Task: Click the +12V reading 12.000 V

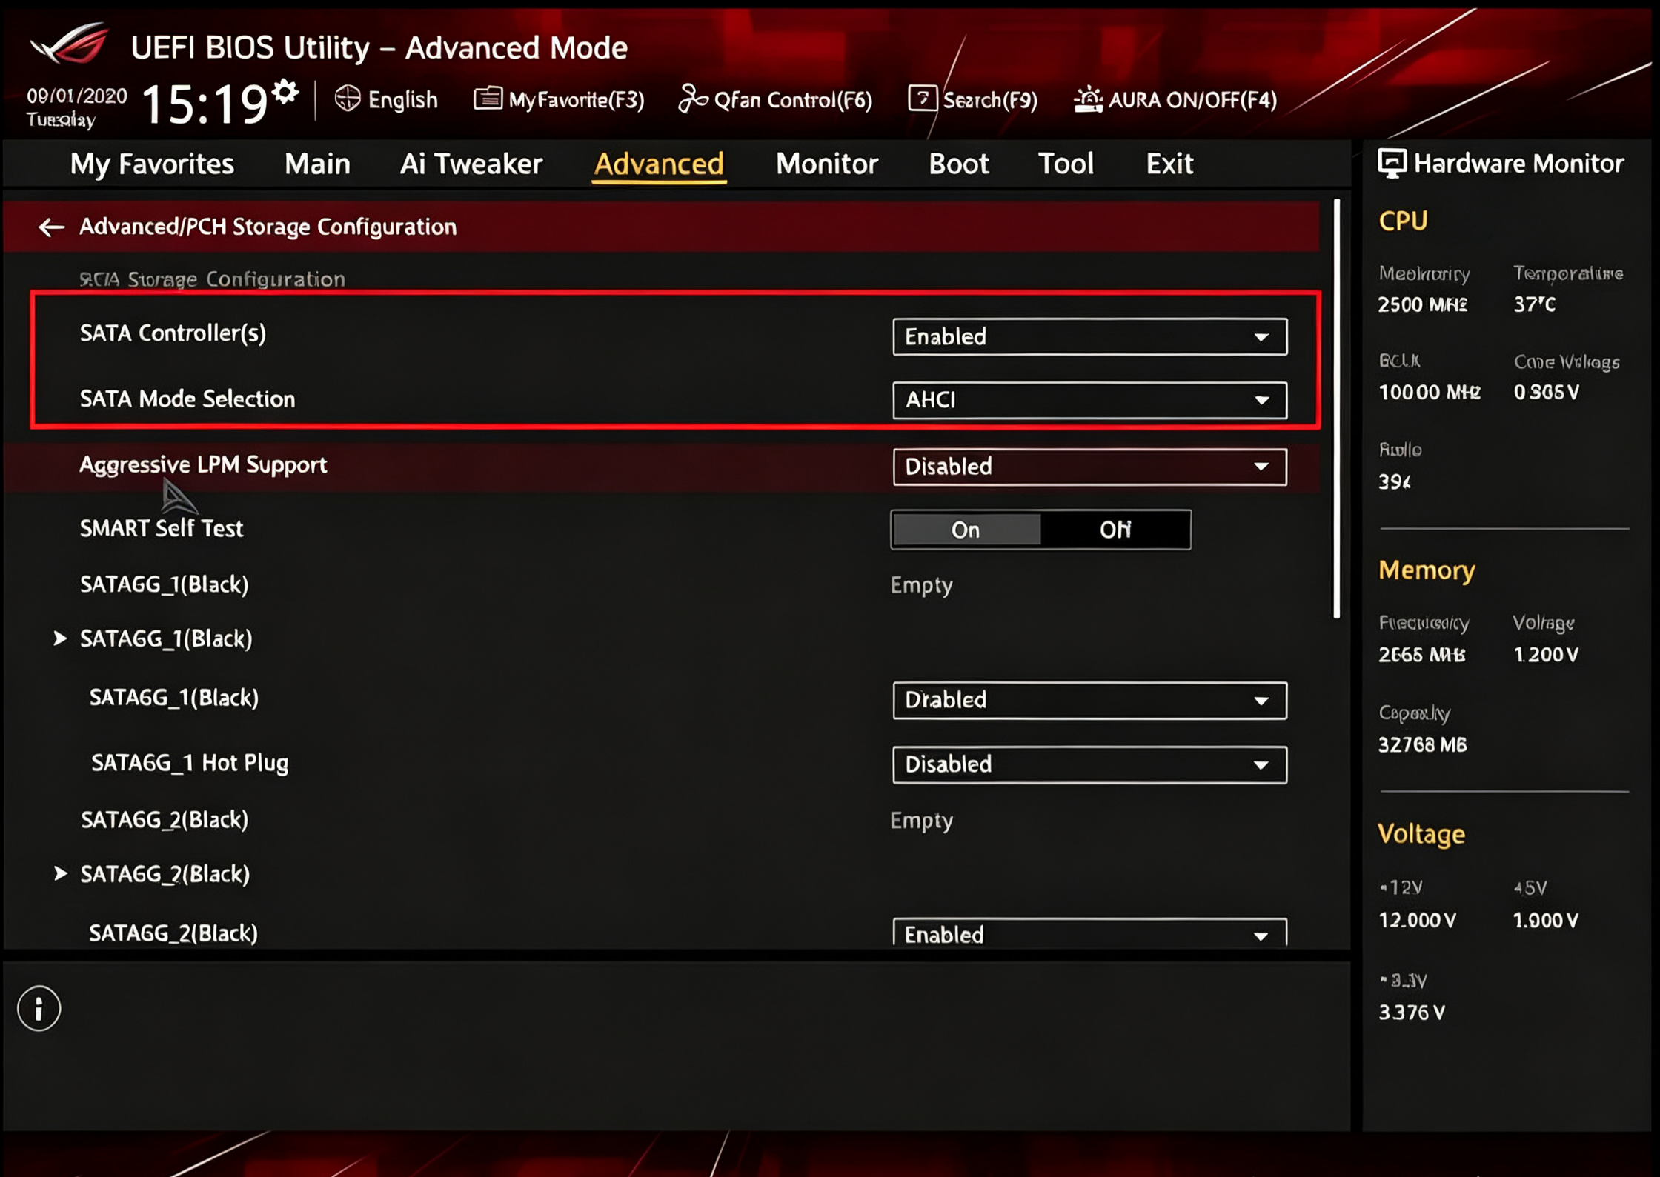Action: coord(1417,920)
